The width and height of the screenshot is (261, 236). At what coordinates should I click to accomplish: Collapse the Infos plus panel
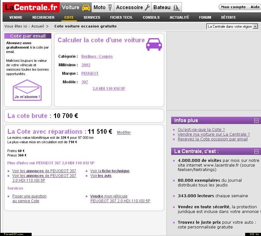click(256, 121)
